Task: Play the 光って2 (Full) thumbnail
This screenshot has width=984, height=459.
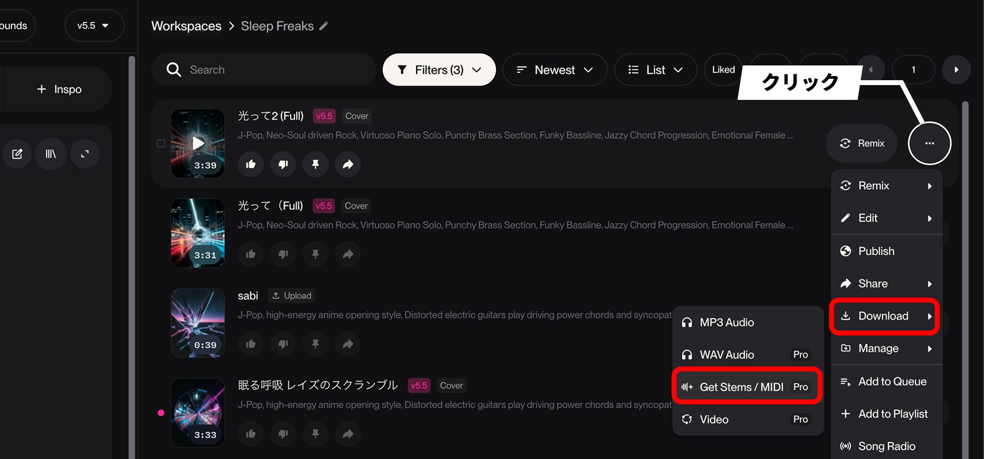Action: (x=198, y=143)
